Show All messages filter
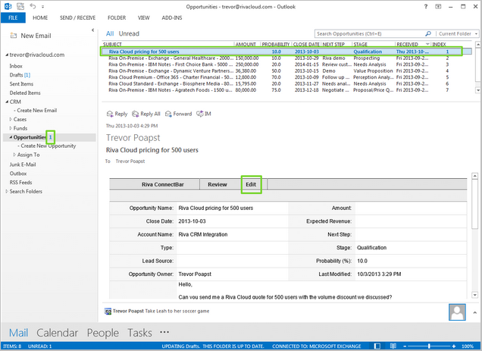This screenshot has height=351, width=482. pos(110,33)
